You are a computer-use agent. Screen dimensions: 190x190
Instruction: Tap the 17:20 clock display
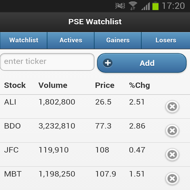point(173,6)
